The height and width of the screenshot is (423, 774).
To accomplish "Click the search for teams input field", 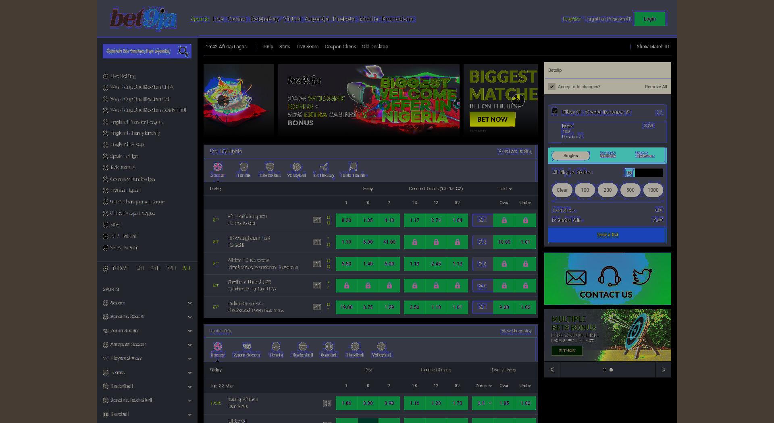I will click(140, 51).
